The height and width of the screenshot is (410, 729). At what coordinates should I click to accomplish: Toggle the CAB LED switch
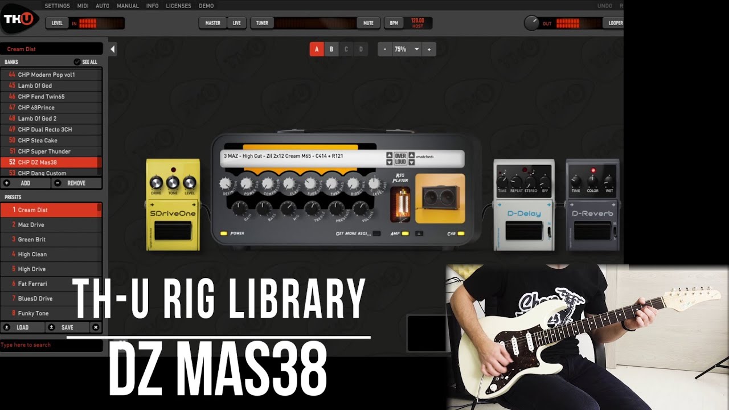click(x=460, y=233)
